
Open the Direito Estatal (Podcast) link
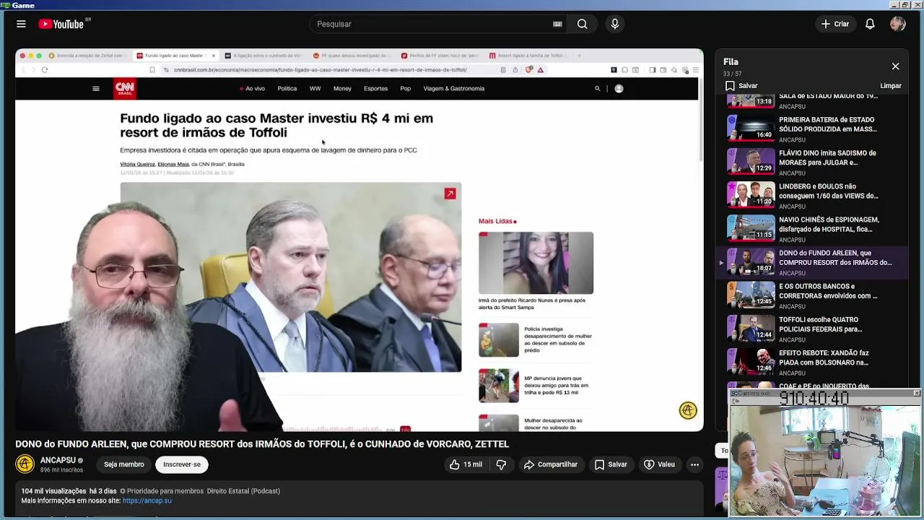tap(243, 491)
